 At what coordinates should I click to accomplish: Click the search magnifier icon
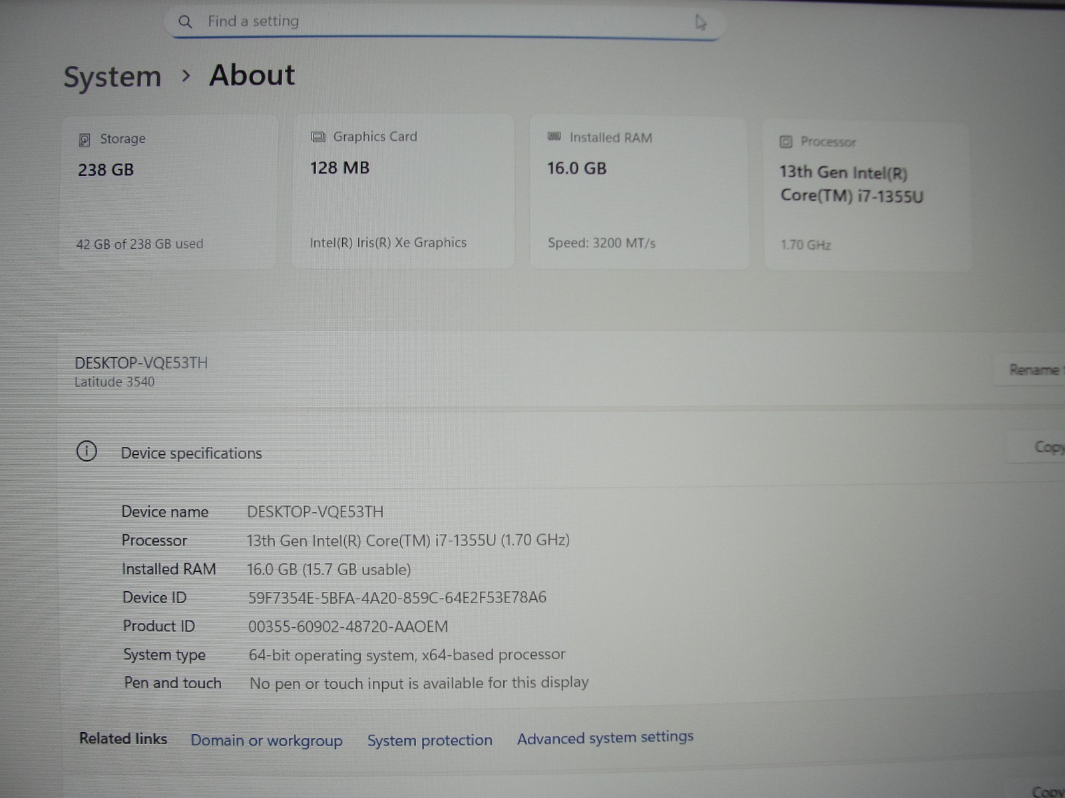185,22
